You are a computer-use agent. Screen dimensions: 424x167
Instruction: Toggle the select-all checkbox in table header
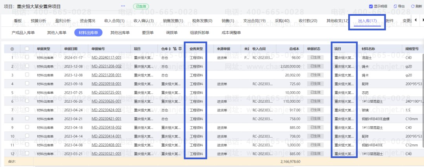pyautogui.click(x=27, y=49)
